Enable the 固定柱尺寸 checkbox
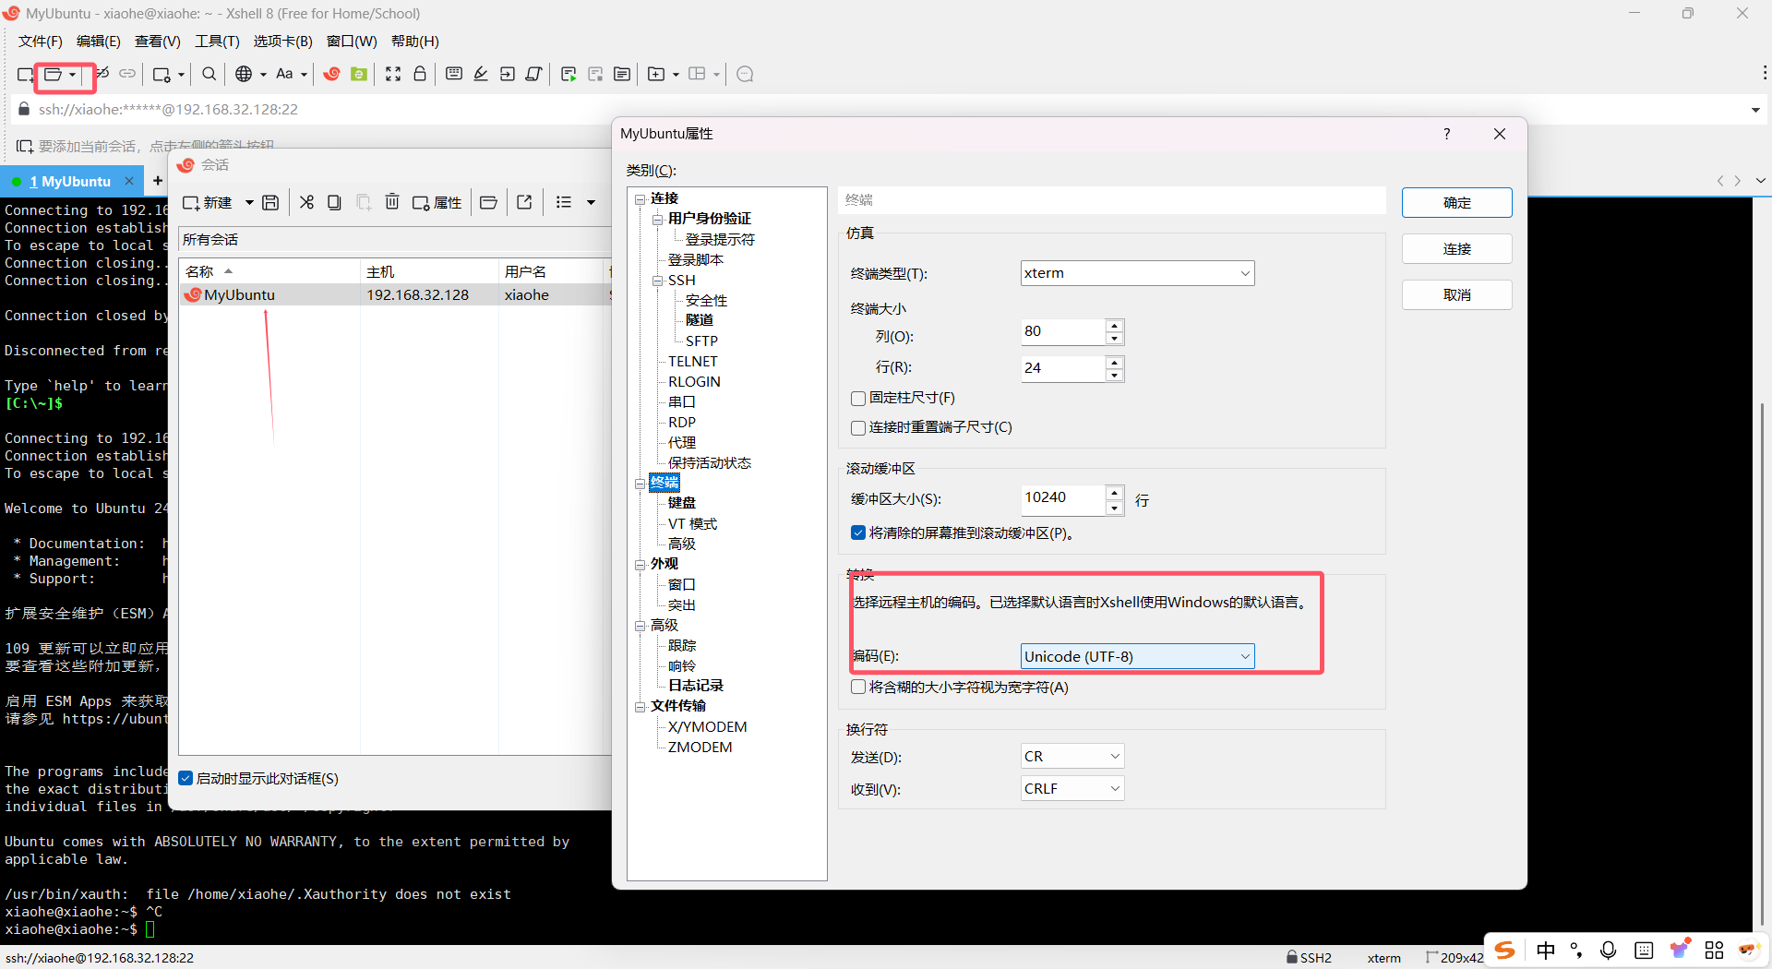1772x969 pixels. coord(857,398)
